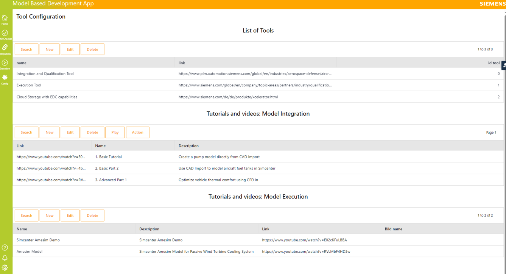Open the notifications bell icon
Image resolution: width=506 pixels, height=274 pixels.
[5, 258]
